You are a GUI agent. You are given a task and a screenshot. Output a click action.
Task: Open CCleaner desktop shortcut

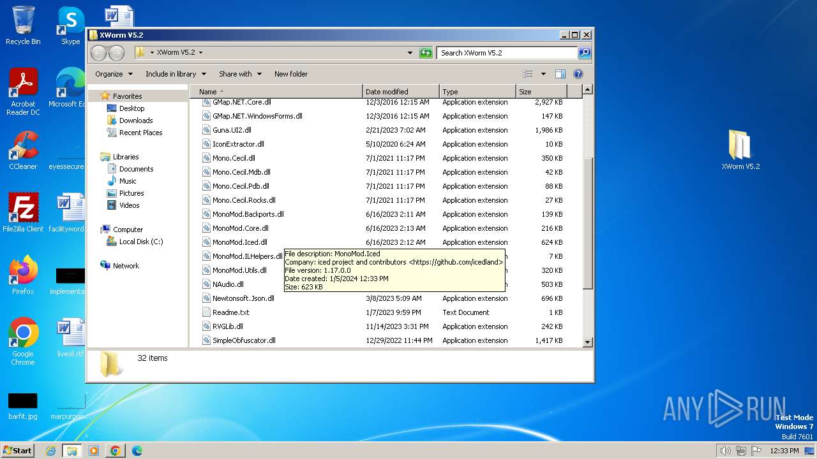[23, 150]
